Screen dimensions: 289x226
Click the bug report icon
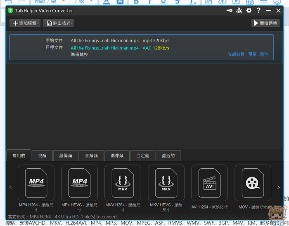[239, 10]
